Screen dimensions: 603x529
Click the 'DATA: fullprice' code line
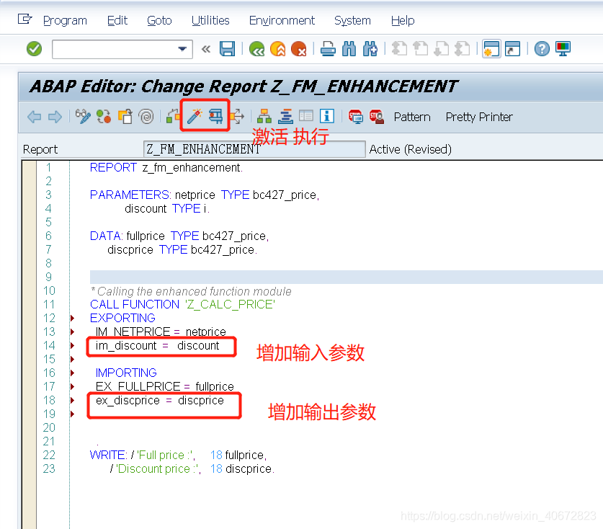tap(179, 236)
